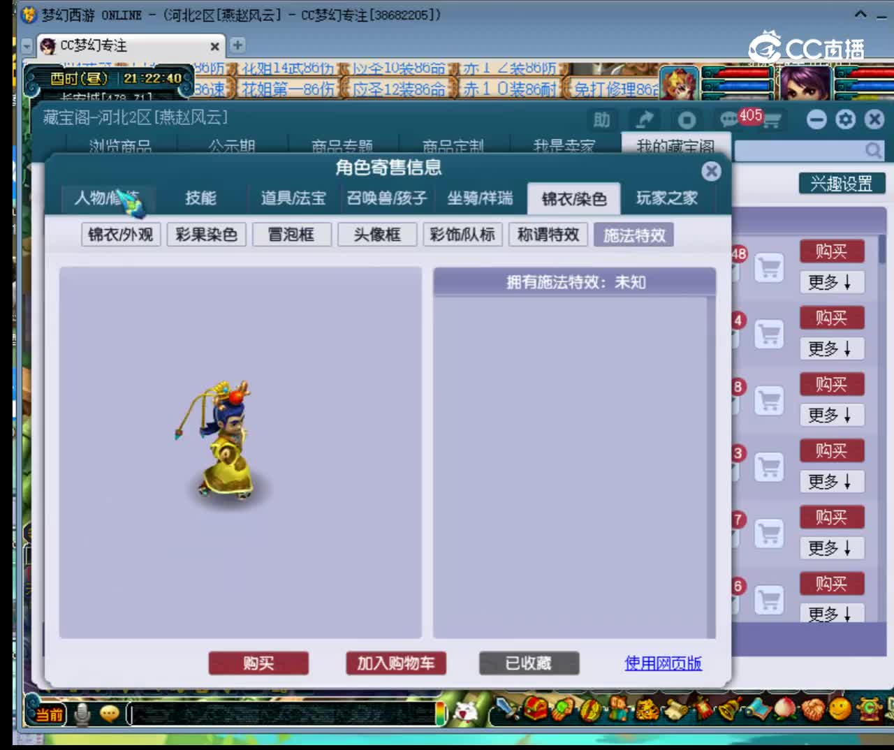894x750 pixels.
Task: Add the item with badge 4 to cart
Action: pos(769,334)
